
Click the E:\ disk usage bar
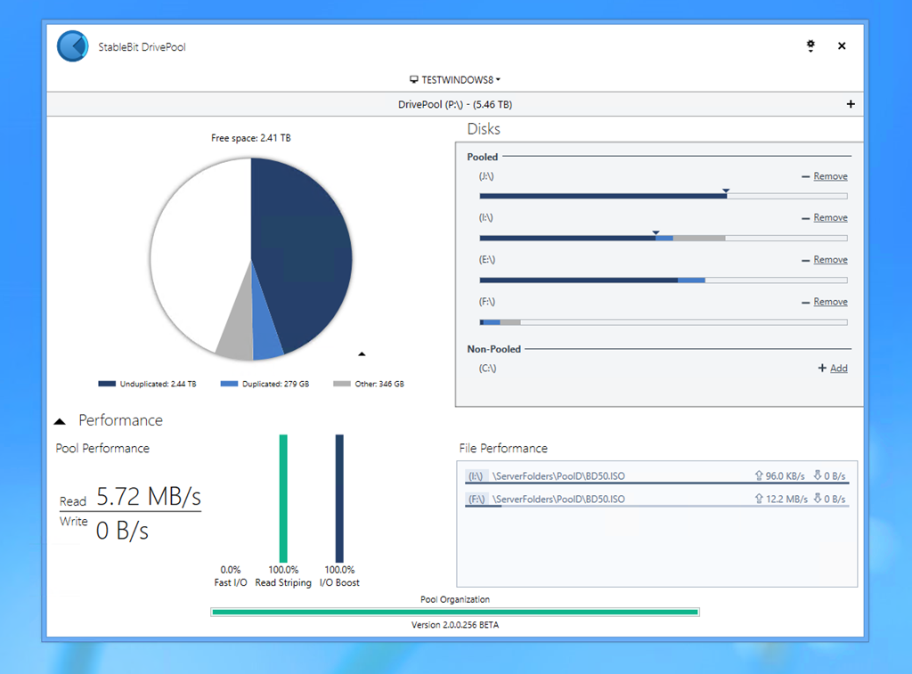coord(663,280)
